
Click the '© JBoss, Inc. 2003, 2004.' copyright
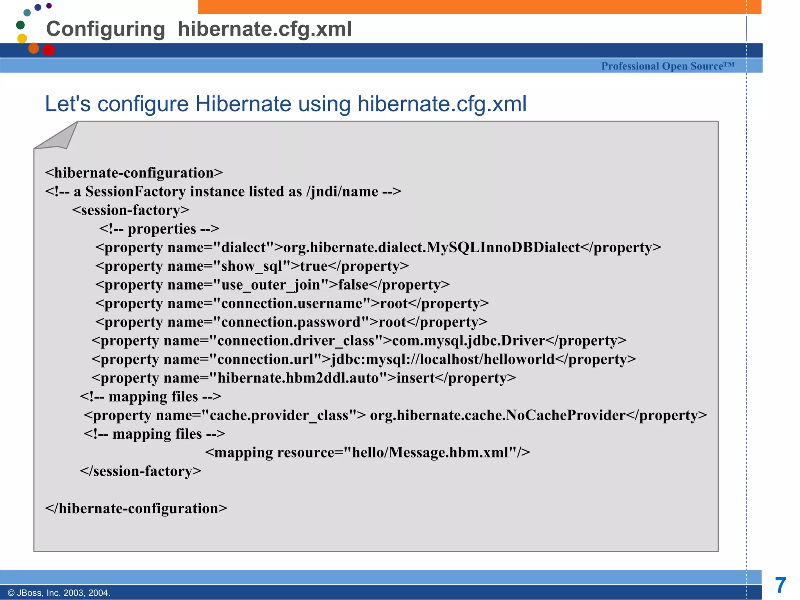click(59, 593)
